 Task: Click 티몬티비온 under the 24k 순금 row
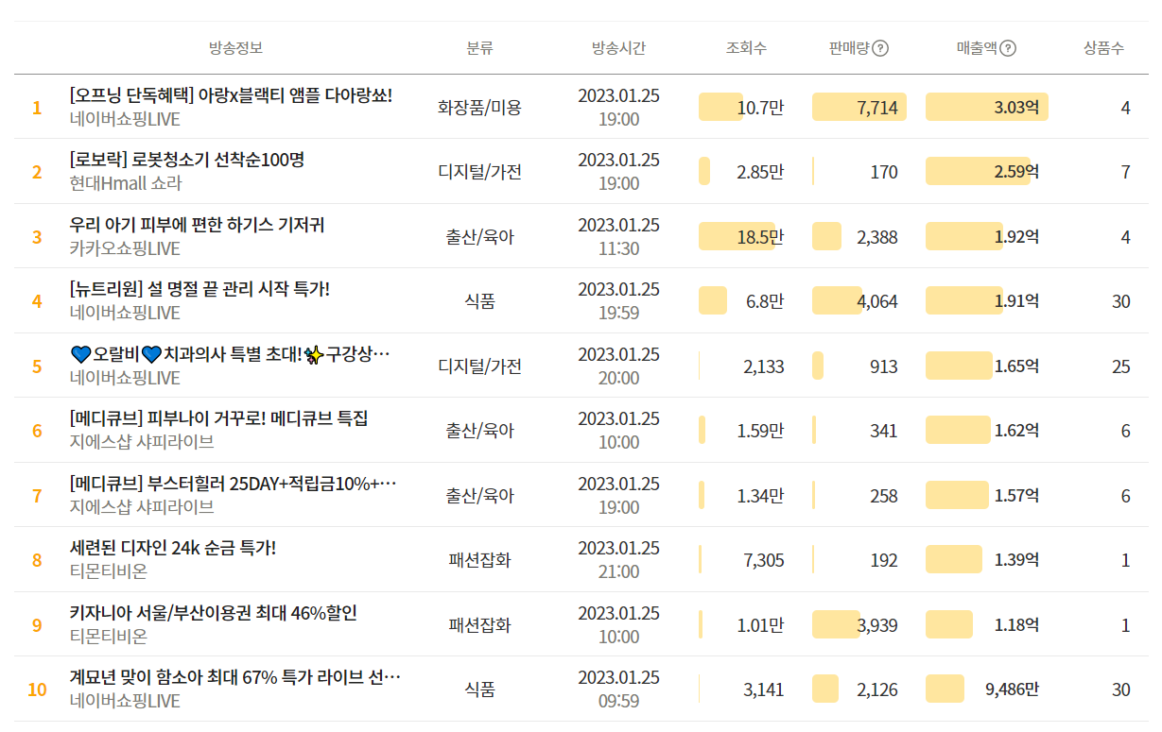(x=109, y=571)
